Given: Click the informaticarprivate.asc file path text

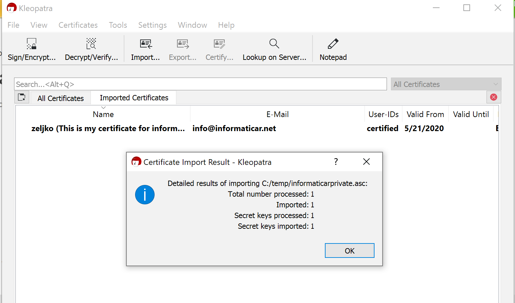Looking at the screenshot, I should [314, 183].
